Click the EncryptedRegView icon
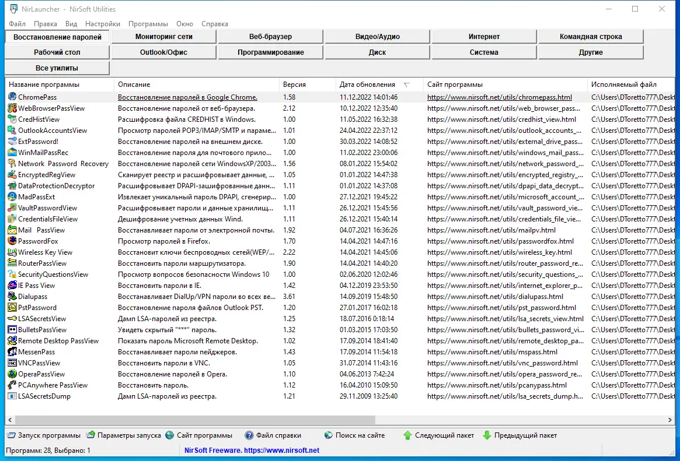 pyautogui.click(x=12, y=174)
